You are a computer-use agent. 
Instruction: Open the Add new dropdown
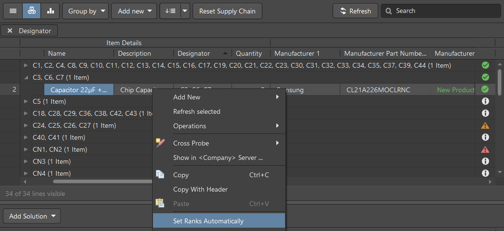click(134, 11)
